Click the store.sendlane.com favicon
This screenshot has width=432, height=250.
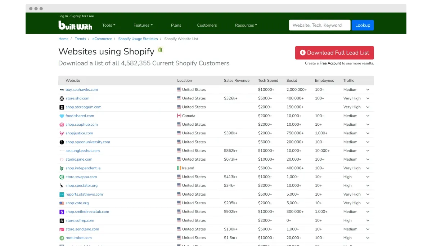coord(62,229)
